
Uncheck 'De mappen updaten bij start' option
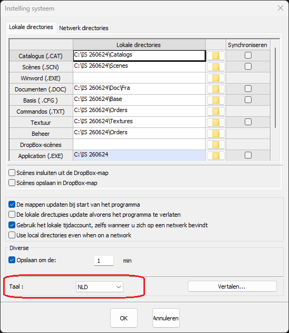12,205
